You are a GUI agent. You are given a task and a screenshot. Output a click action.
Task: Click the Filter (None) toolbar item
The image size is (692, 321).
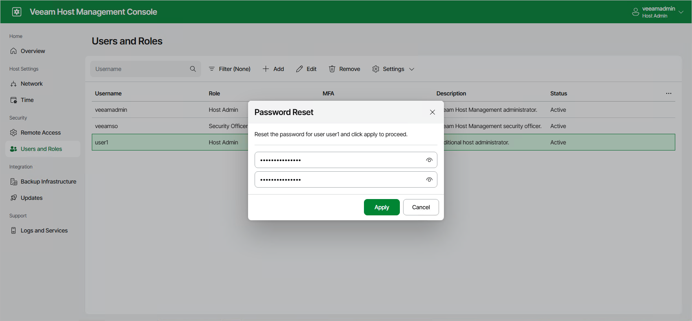[x=230, y=69]
